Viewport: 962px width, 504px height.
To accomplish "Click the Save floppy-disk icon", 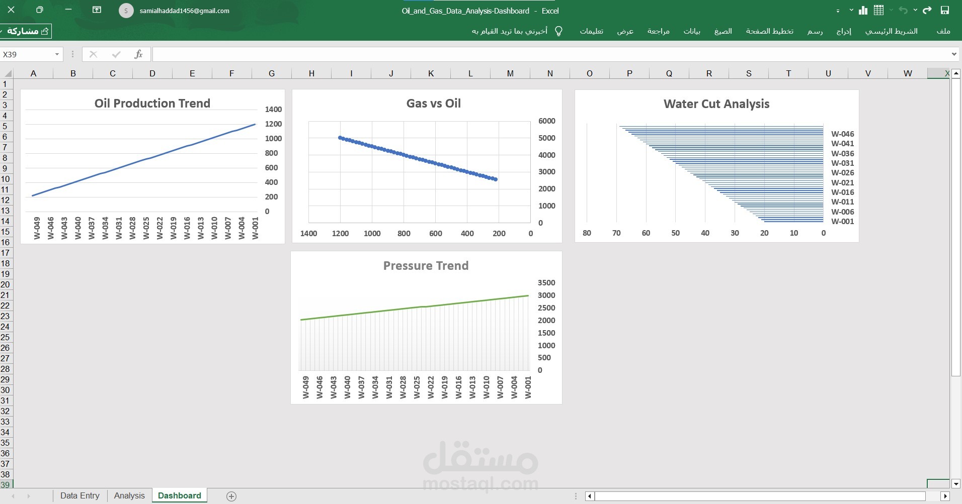I will (x=945, y=10).
